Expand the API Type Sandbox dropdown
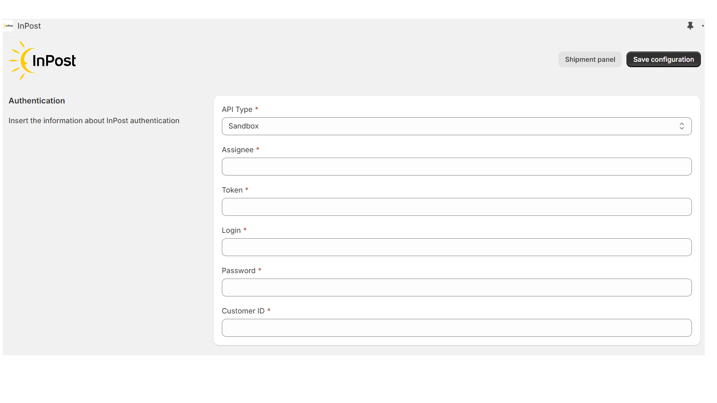717x403 pixels. (x=457, y=126)
